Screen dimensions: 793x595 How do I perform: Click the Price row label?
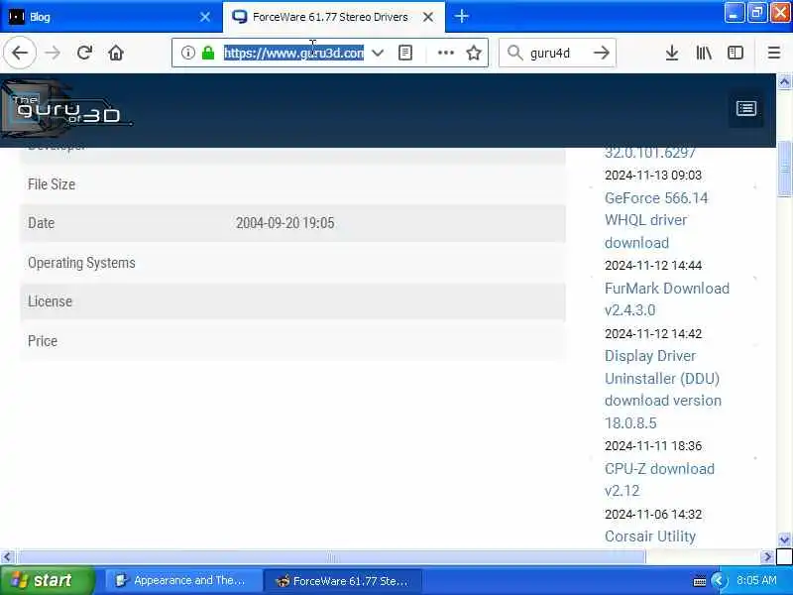pyautogui.click(x=43, y=341)
